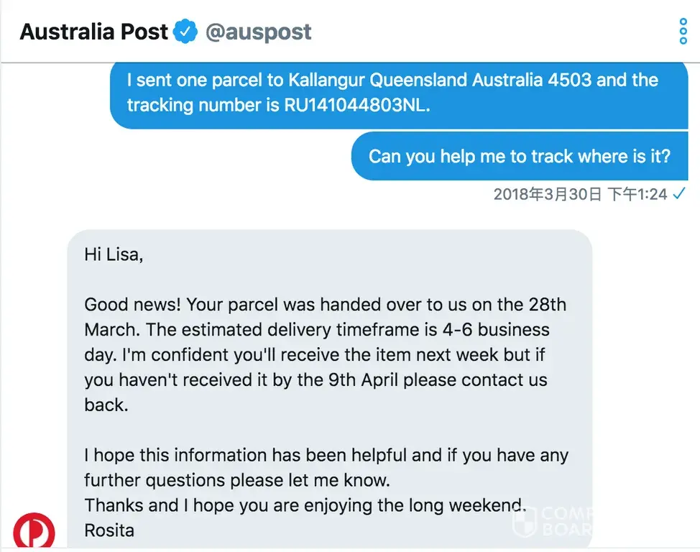Click the red Australia Post avatar
The image size is (700, 552).
point(34,530)
